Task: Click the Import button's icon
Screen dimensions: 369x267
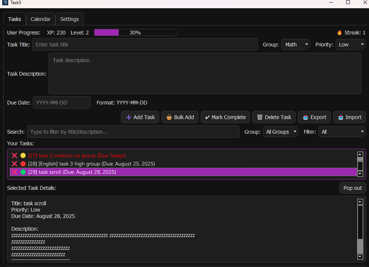Action: (x=341, y=117)
